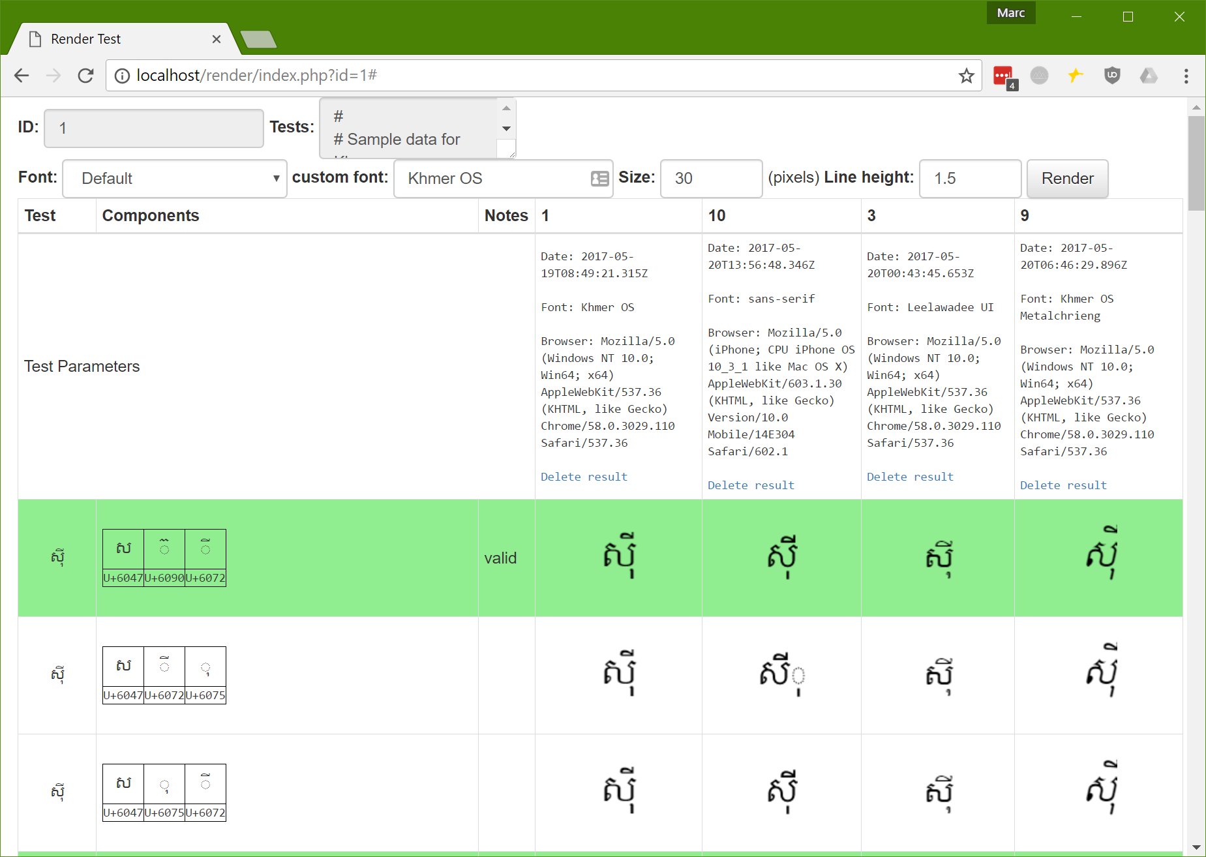The height and width of the screenshot is (857, 1206).
Task: Click Delete result under column 9
Action: click(x=1063, y=485)
